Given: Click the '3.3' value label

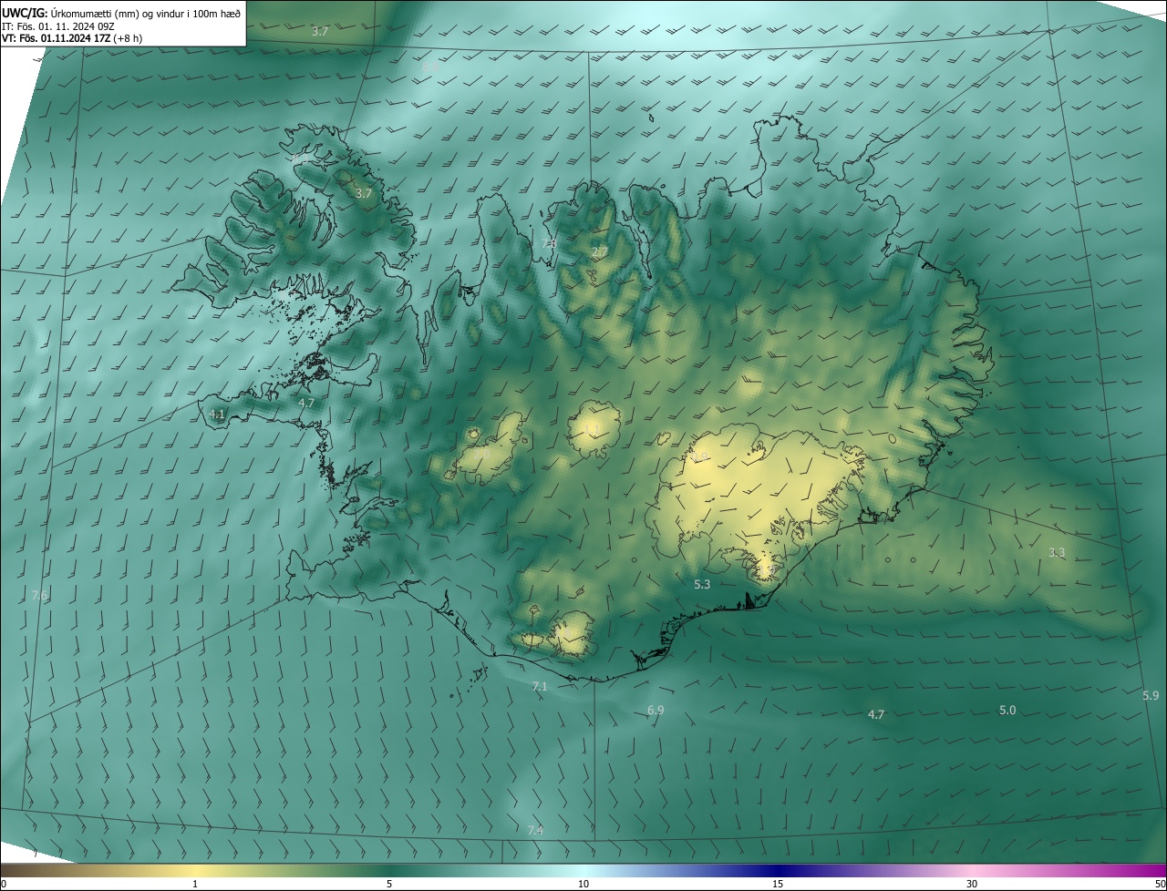Looking at the screenshot, I should (1057, 552).
